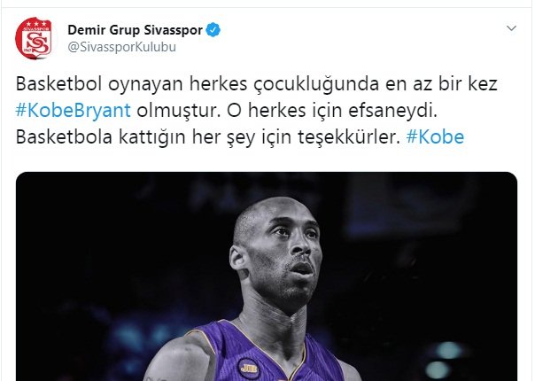Open the Sivasspor club logo avatar
Screen dimensions: 535x381
click(34, 38)
